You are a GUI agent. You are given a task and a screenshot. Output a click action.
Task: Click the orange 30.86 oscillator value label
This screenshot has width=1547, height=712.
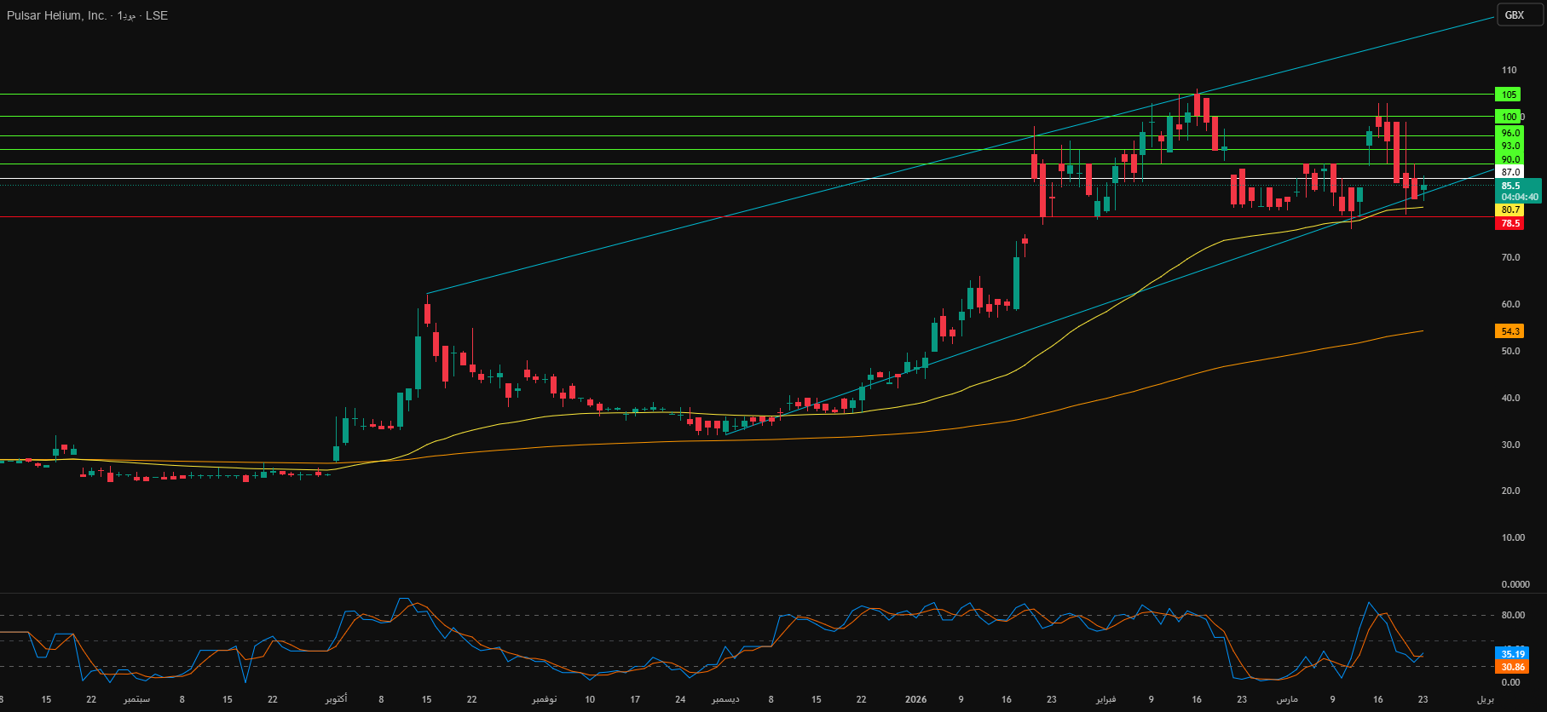tap(1512, 667)
